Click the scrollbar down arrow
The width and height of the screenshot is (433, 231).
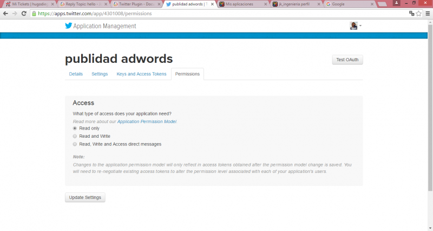430,228
